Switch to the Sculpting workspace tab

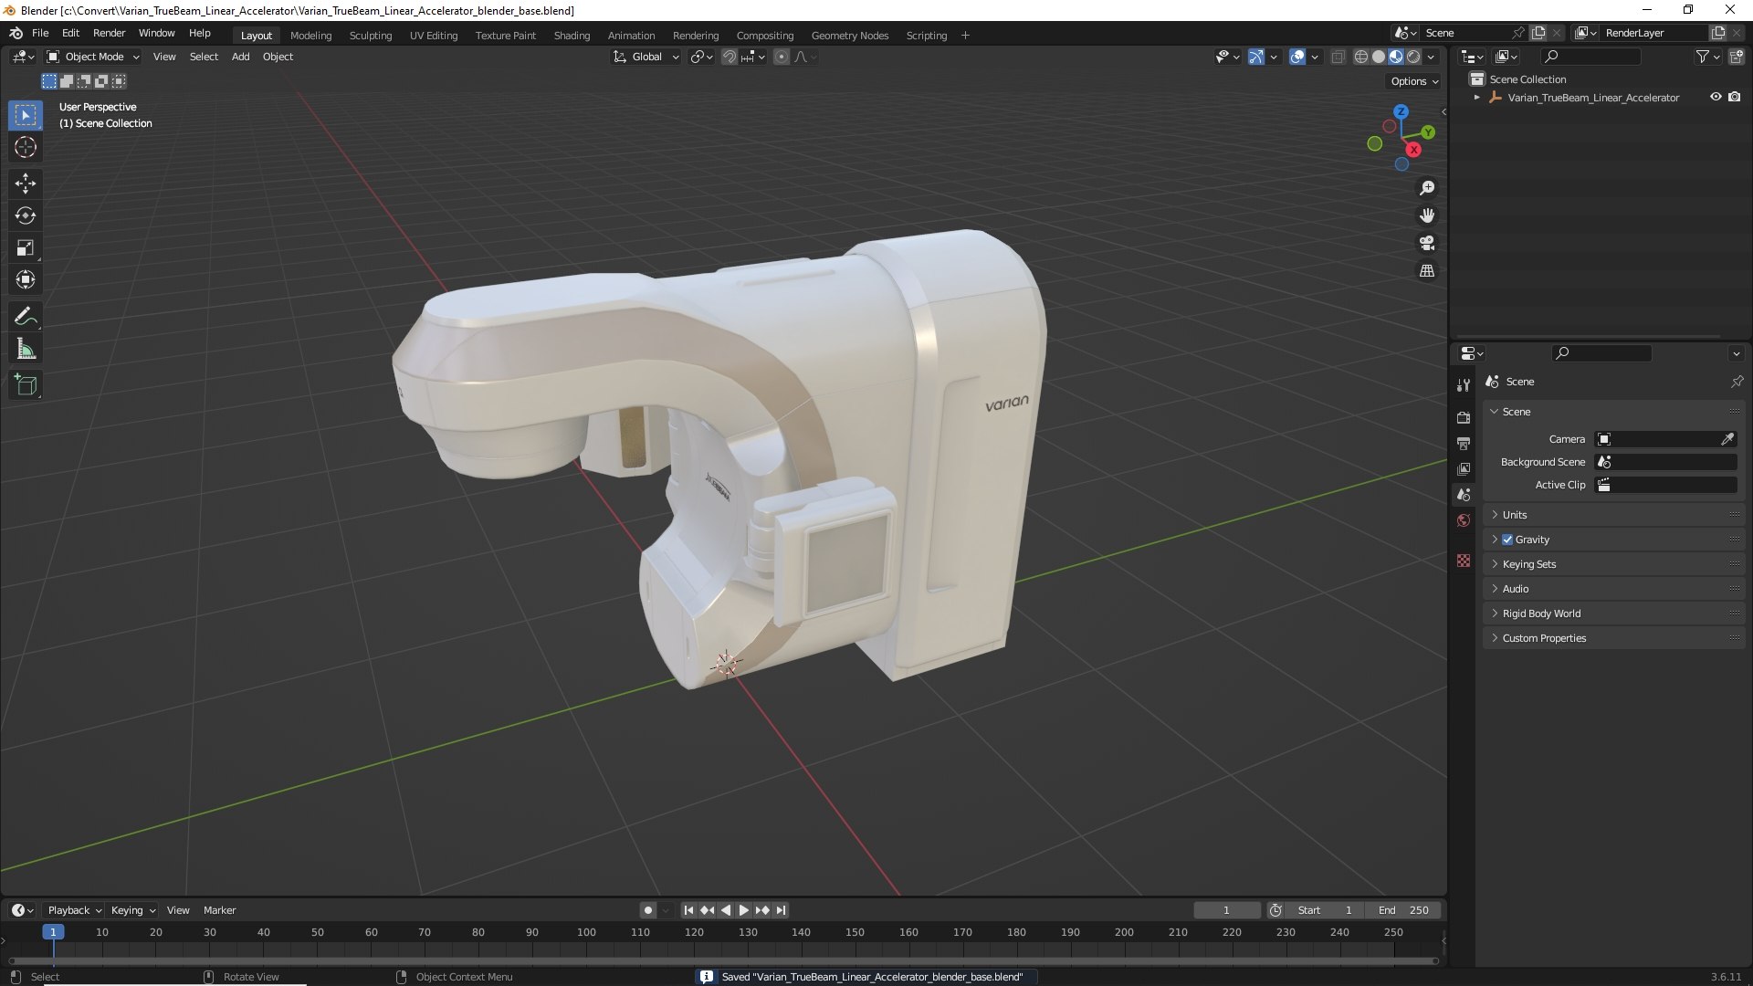[x=370, y=36]
